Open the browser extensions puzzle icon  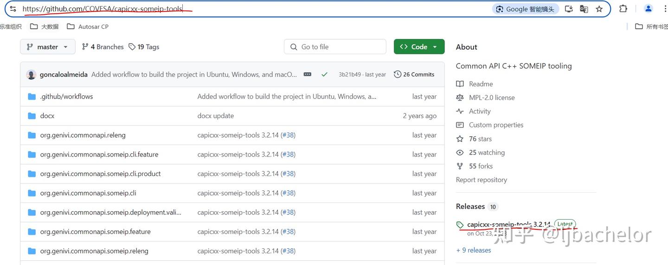[x=623, y=9]
